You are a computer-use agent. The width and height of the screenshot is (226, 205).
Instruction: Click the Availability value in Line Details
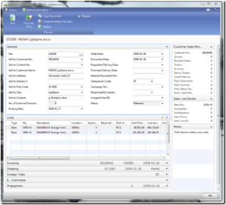point(211,109)
